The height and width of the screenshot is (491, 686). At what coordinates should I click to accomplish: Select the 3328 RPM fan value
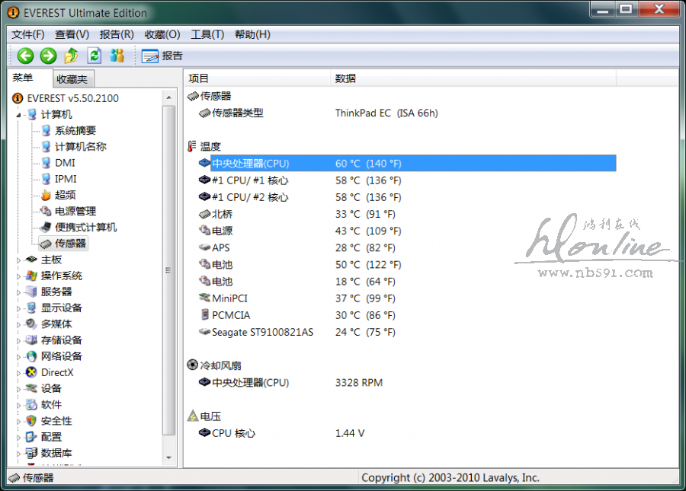359,383
